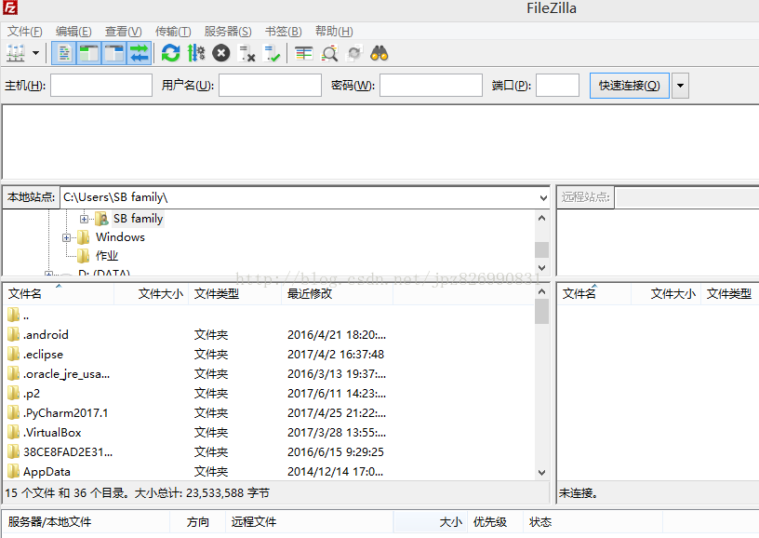Screen dimensions: 759x538
Task: Toggle synchronized browsing icon
Action: point(354,53)
